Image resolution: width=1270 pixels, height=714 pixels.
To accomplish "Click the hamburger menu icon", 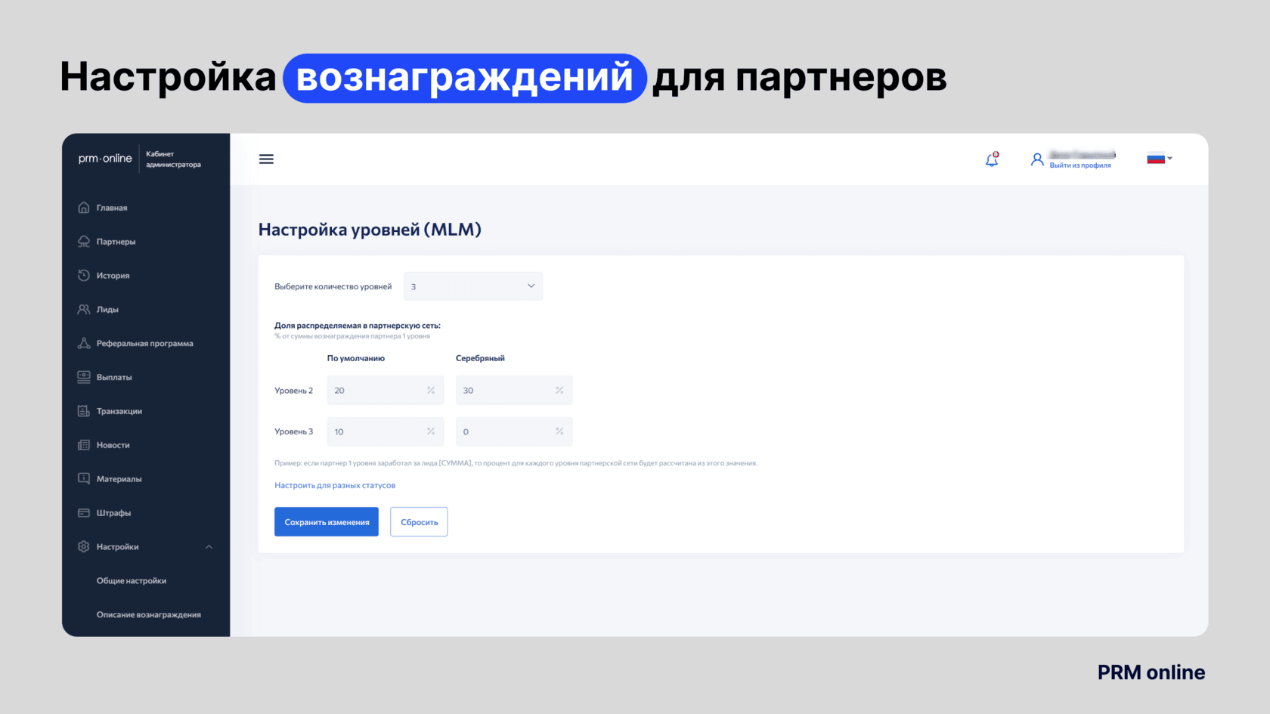I will (x=266, y=159).
